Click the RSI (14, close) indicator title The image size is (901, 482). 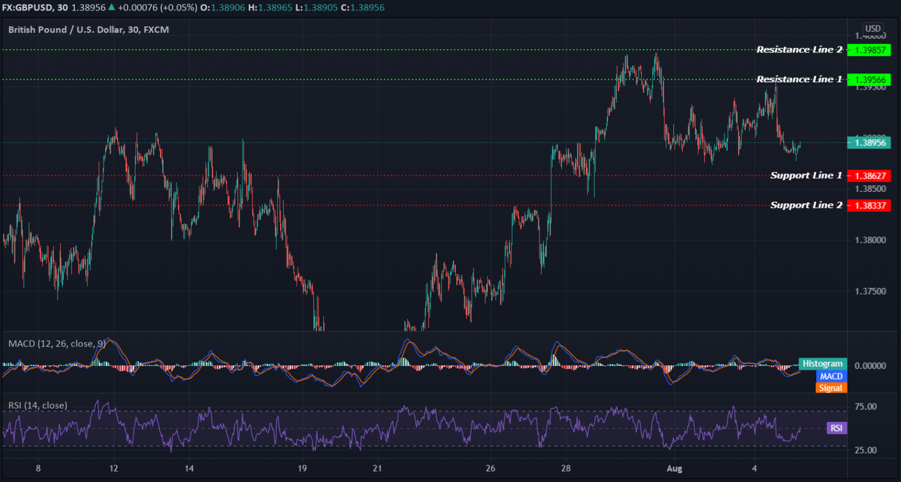pos(38,406)
